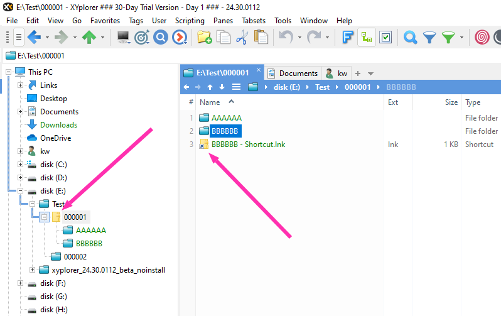
Task: Click the Find Files magnifier circle icon
Action: [x=161, y=38]
